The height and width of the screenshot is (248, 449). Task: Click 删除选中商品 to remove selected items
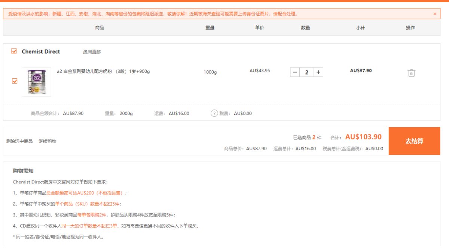coord(19,141)
